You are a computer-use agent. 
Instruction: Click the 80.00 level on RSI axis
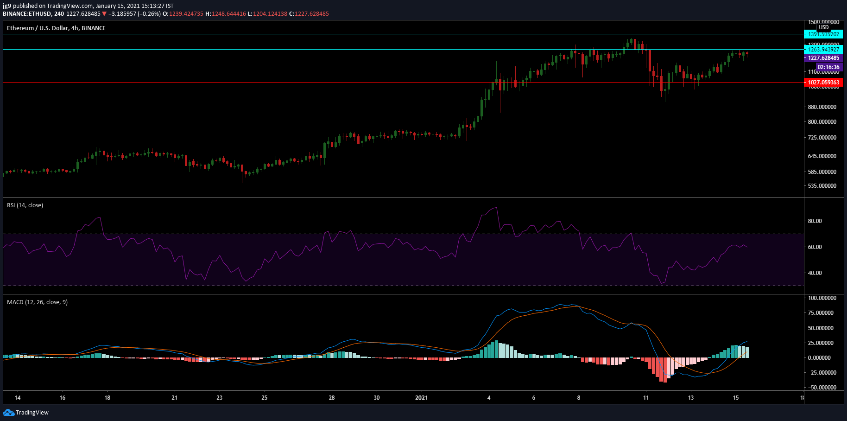coord(815,221)
